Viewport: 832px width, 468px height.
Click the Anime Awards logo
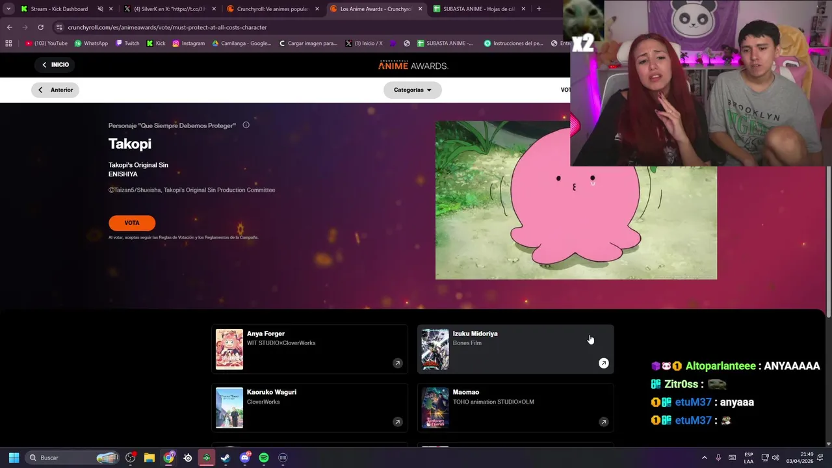[413, 65]
